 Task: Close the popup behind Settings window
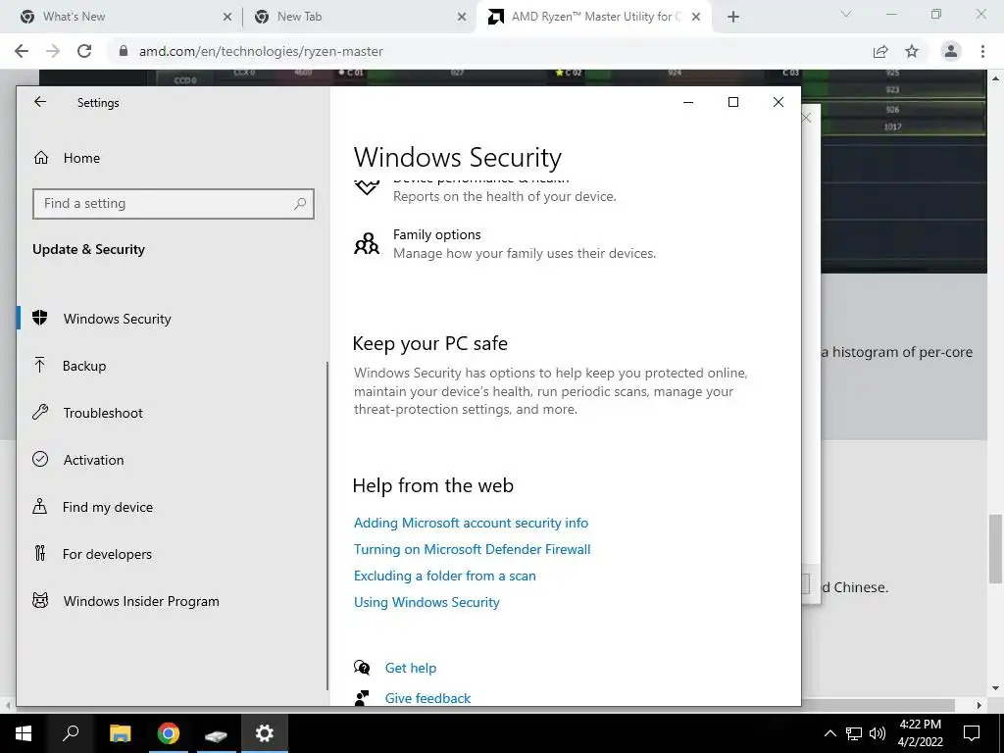pos(807,118)
